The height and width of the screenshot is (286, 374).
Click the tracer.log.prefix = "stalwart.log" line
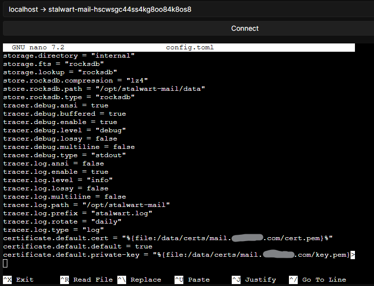point(78,213)
